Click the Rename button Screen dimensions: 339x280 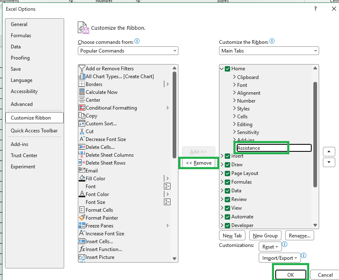point(299,235)
